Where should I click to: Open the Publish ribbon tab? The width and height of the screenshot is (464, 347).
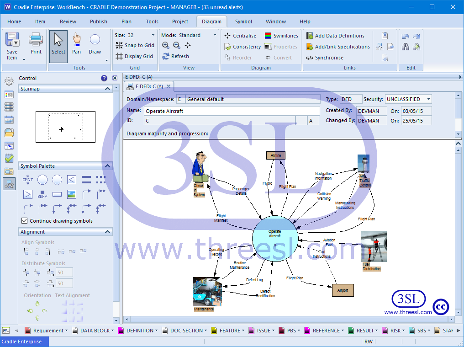tap(99, 21)
